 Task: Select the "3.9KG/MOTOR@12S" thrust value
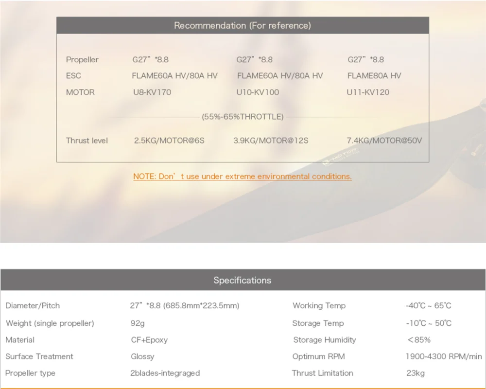(271, 141)
